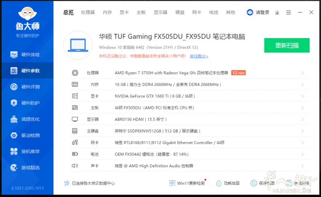Click the 16 GB DDR4 memory text
This screenshot has width=321, height=197.
168,84
